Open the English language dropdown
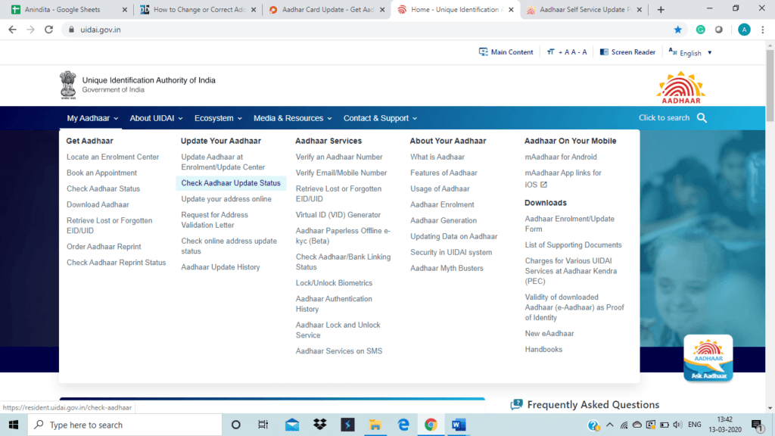 click(x=689, y=53)
